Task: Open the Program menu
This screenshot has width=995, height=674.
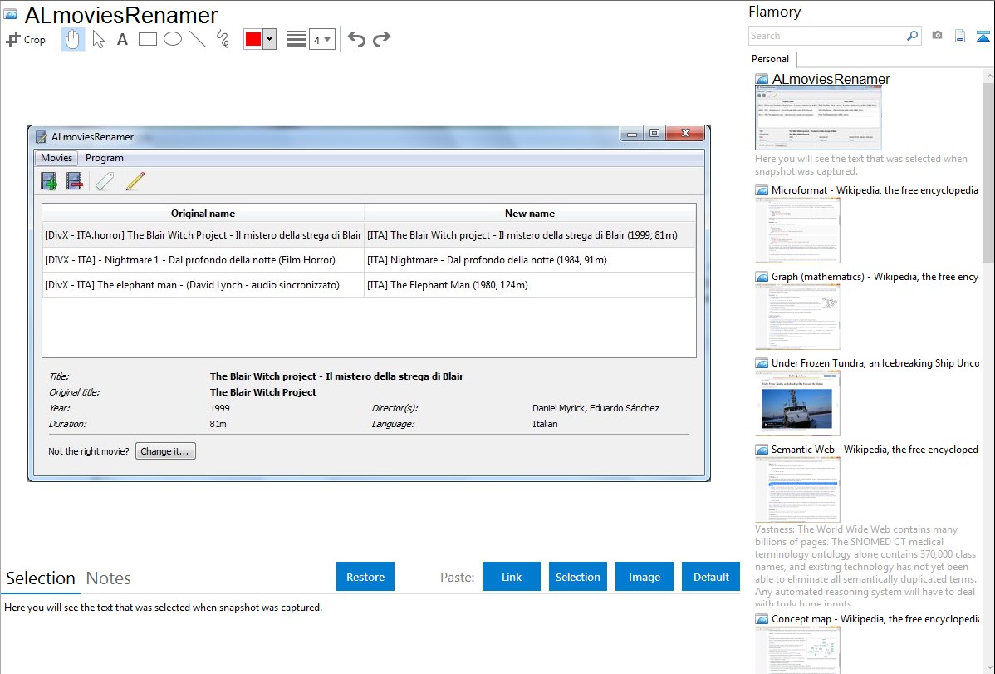Action: coord(105,158)
